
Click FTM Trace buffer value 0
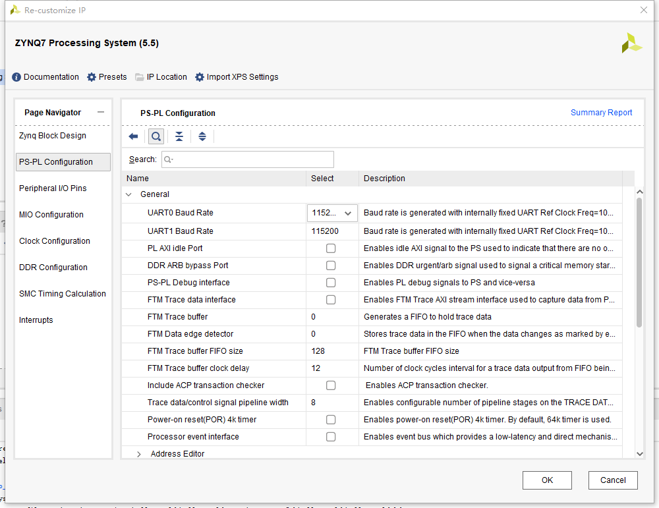(313, 317)
